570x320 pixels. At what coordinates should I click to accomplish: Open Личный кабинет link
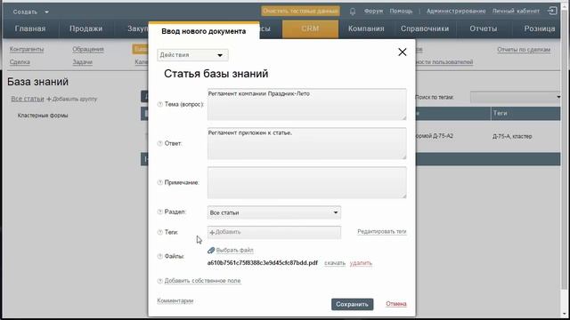[516, 12]
